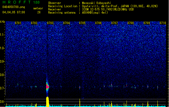Click the 0.6 kHz axis tick label

point(2,102)
